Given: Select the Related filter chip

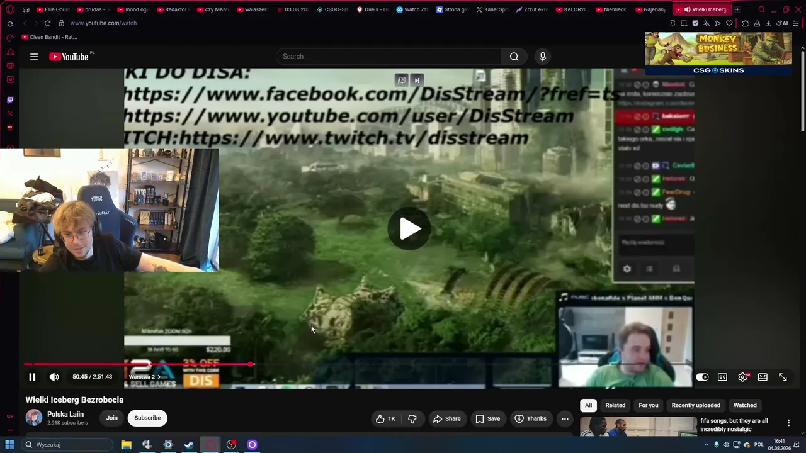Looking at the screenshot, I should [615, 405].
